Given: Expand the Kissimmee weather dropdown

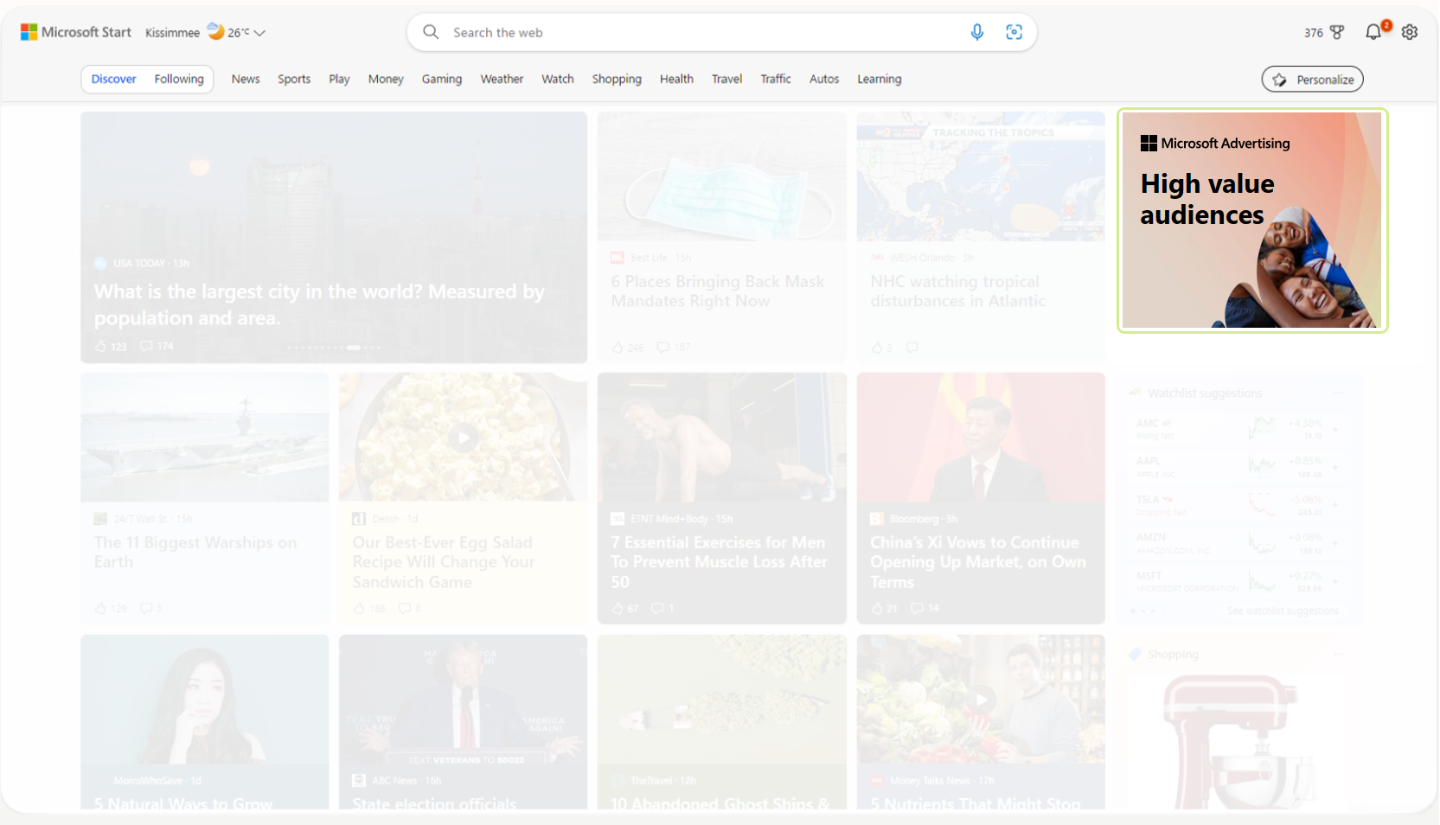Looking at the screenshot, I should tap(259, 33).
